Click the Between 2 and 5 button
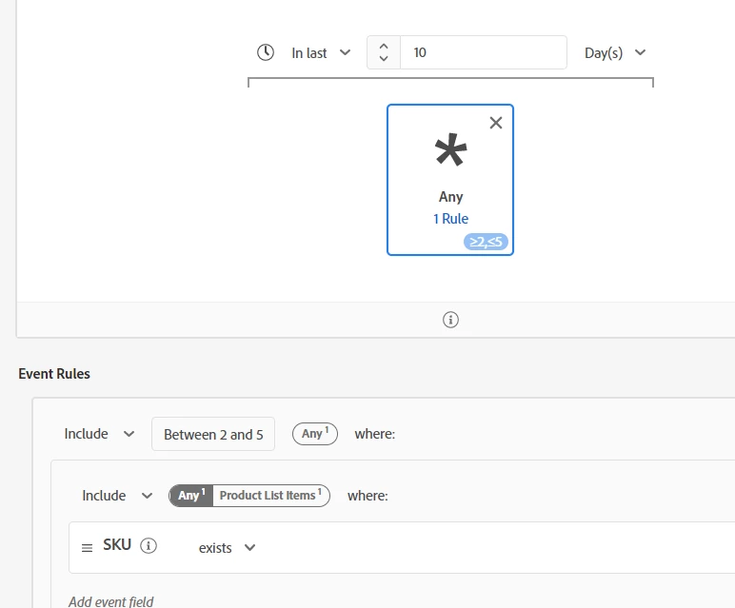This screenshot has height=608, width=735. click(213, 434)
